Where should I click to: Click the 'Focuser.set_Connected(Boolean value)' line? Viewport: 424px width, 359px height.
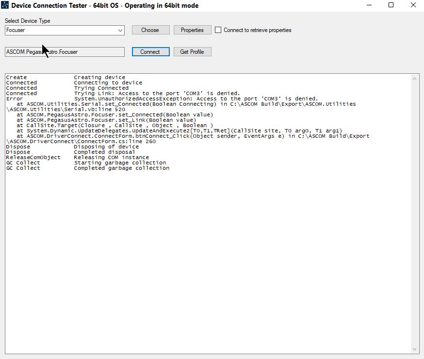pos(114,115)
